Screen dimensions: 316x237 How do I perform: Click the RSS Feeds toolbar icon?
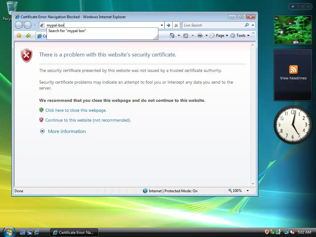pyautogui.click(x=186, y=36)
